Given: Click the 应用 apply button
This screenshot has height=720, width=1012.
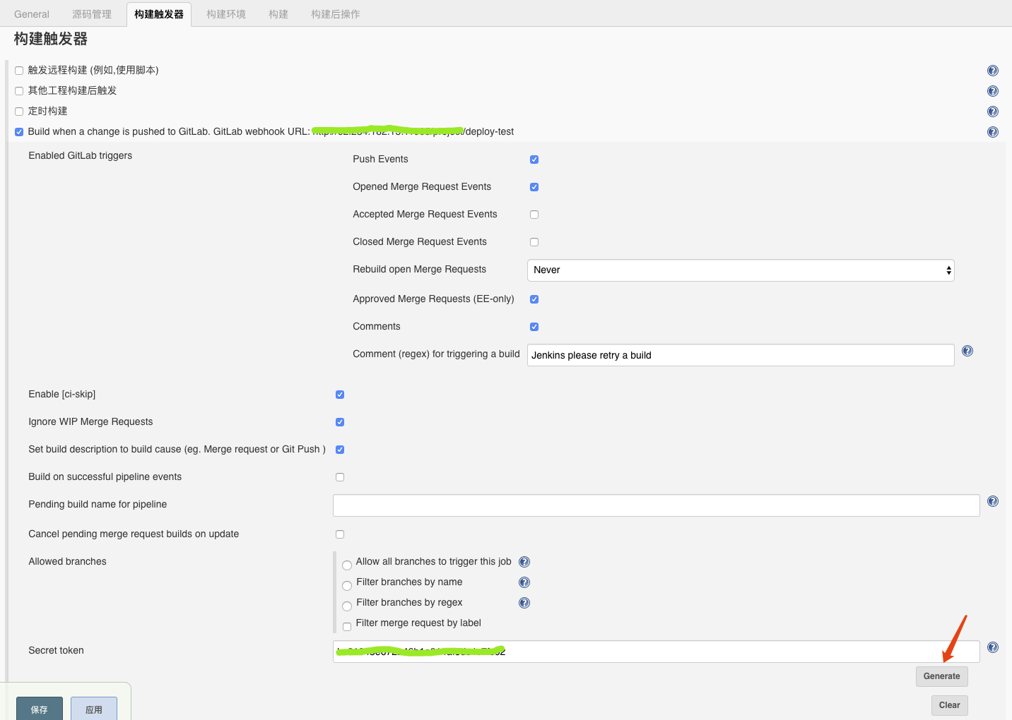Looking at the screenshot, I should click(x=94, y=709).
